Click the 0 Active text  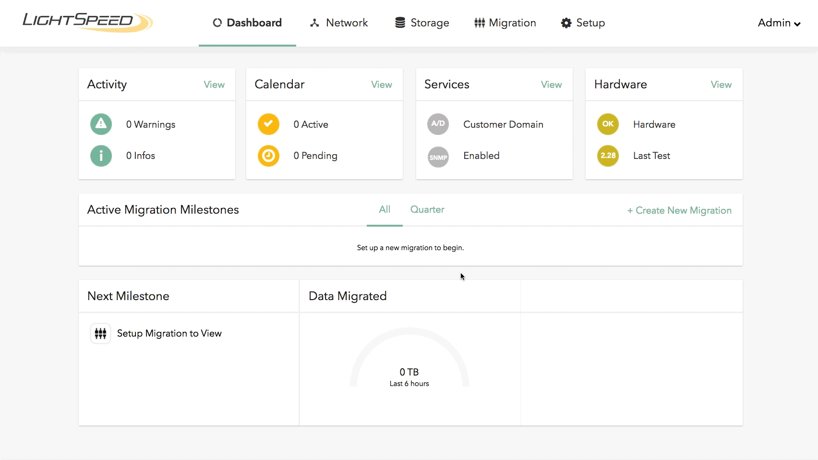coord(311,124)
